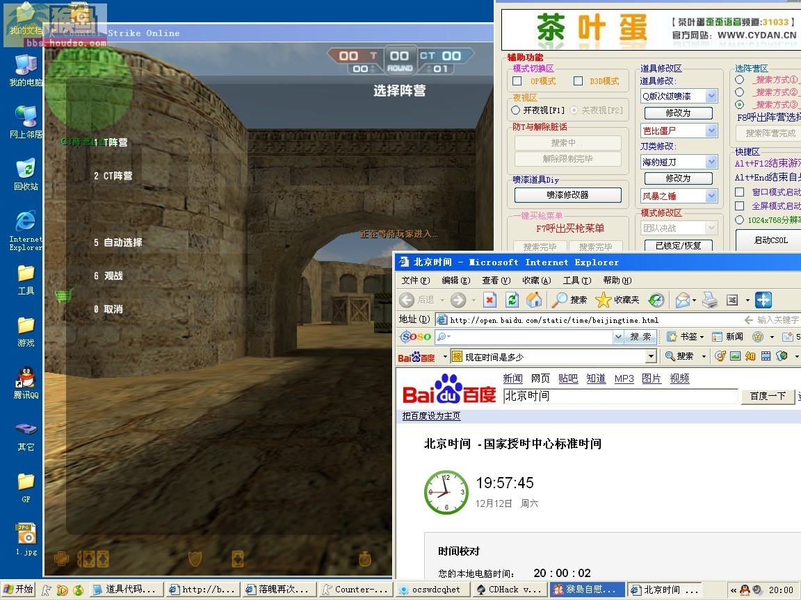Click the Baidu search field containing 北京时间
Viewport: 801px width, 600px height.
click(621, 396)
